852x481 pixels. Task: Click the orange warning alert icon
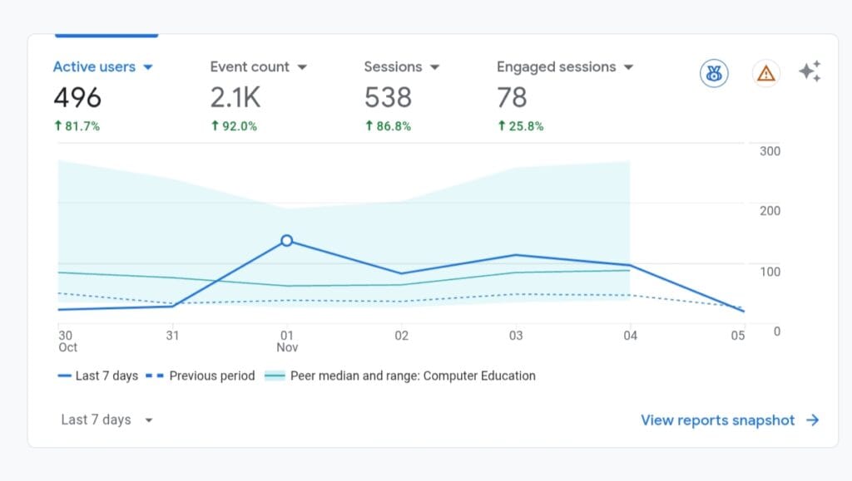[765, 73]
